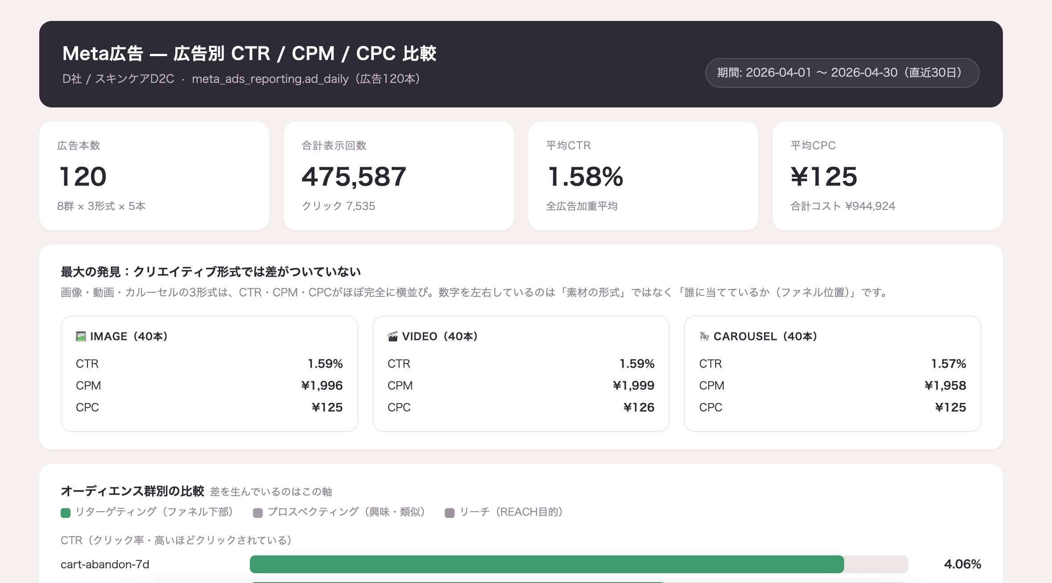Image resolution: width=1052 pixels, height=583 pixels.
Task: Click the リーチ（REACH目的） legend label
Action: (512, 512)
